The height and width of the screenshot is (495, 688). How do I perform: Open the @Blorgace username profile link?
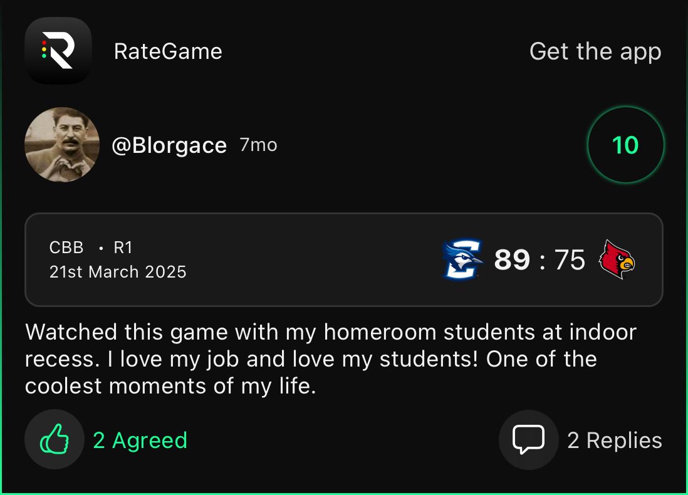point(169,145)
